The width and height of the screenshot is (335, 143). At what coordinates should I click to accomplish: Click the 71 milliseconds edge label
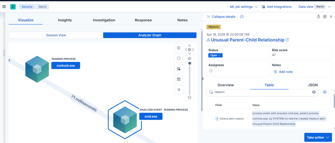84,103
